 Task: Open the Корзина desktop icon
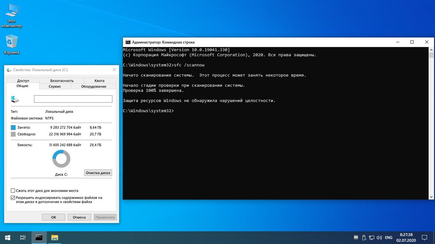11,43
